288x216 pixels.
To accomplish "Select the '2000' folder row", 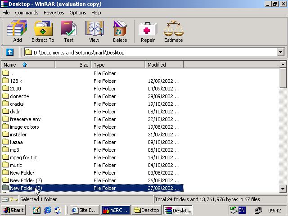I will [93, 89].
